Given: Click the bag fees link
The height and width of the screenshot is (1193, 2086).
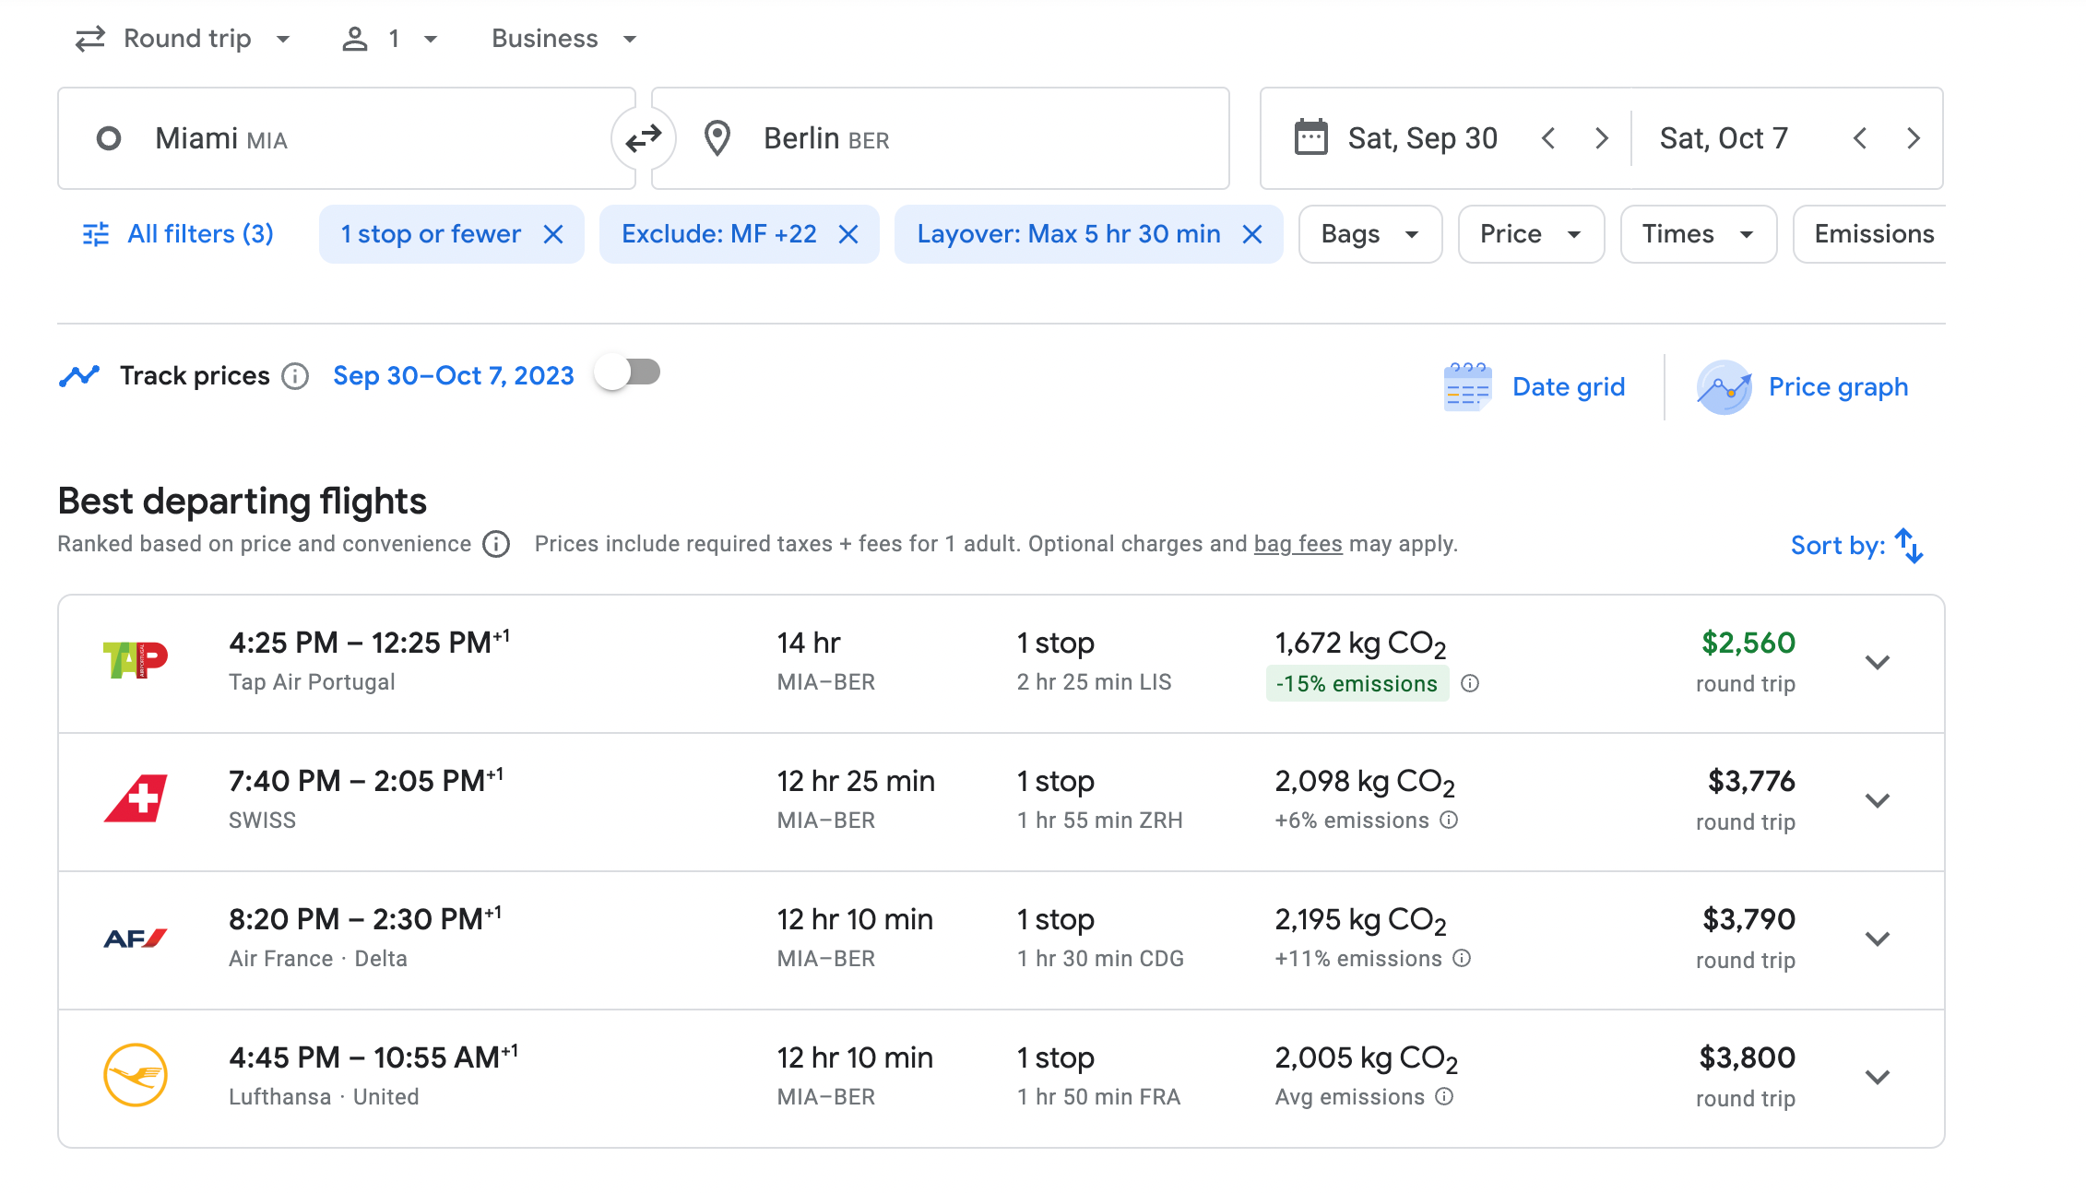Looking at the screenshot, I should [1298, 544].
